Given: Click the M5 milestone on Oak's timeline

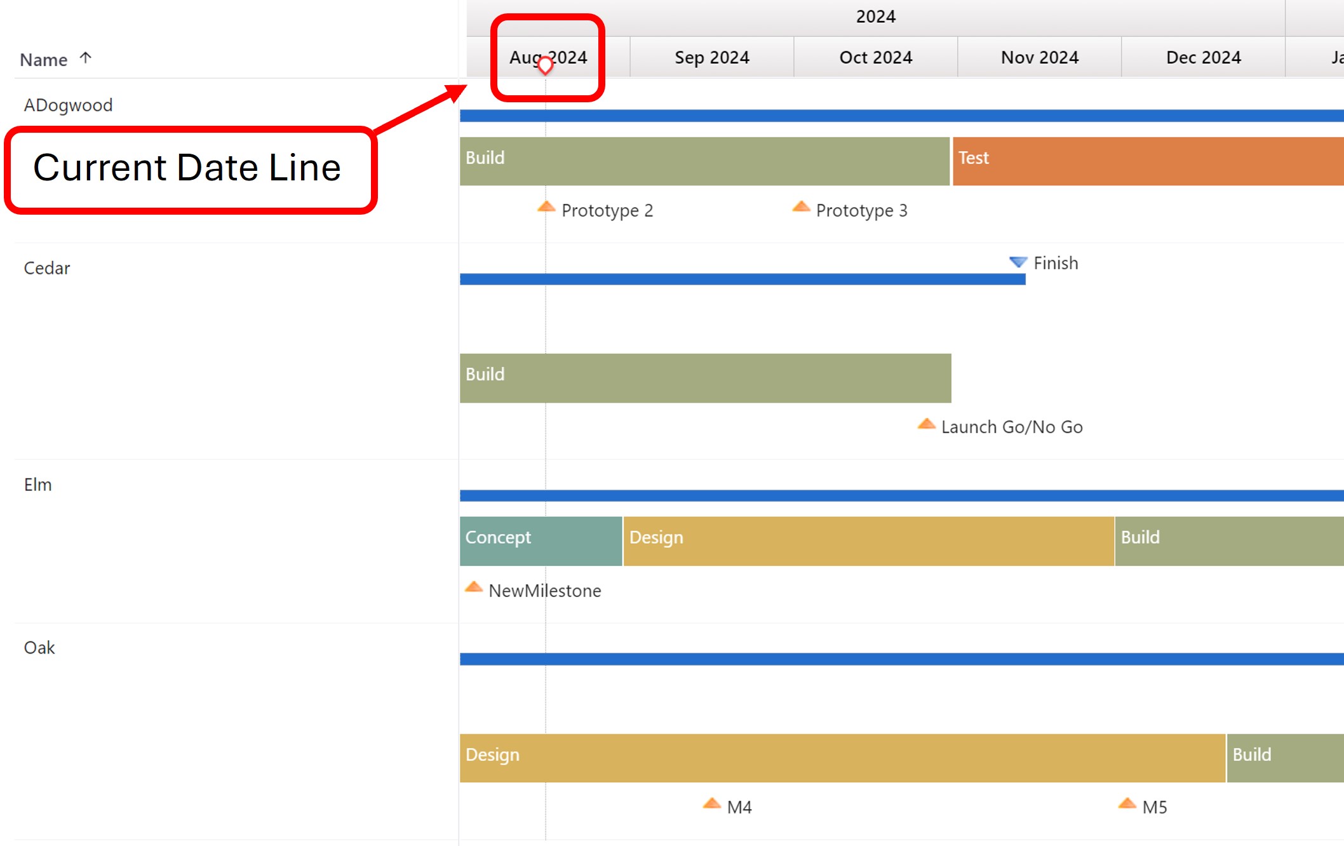Looking at the screenshot, I should pyautogui.click(x=1127, y=803).
